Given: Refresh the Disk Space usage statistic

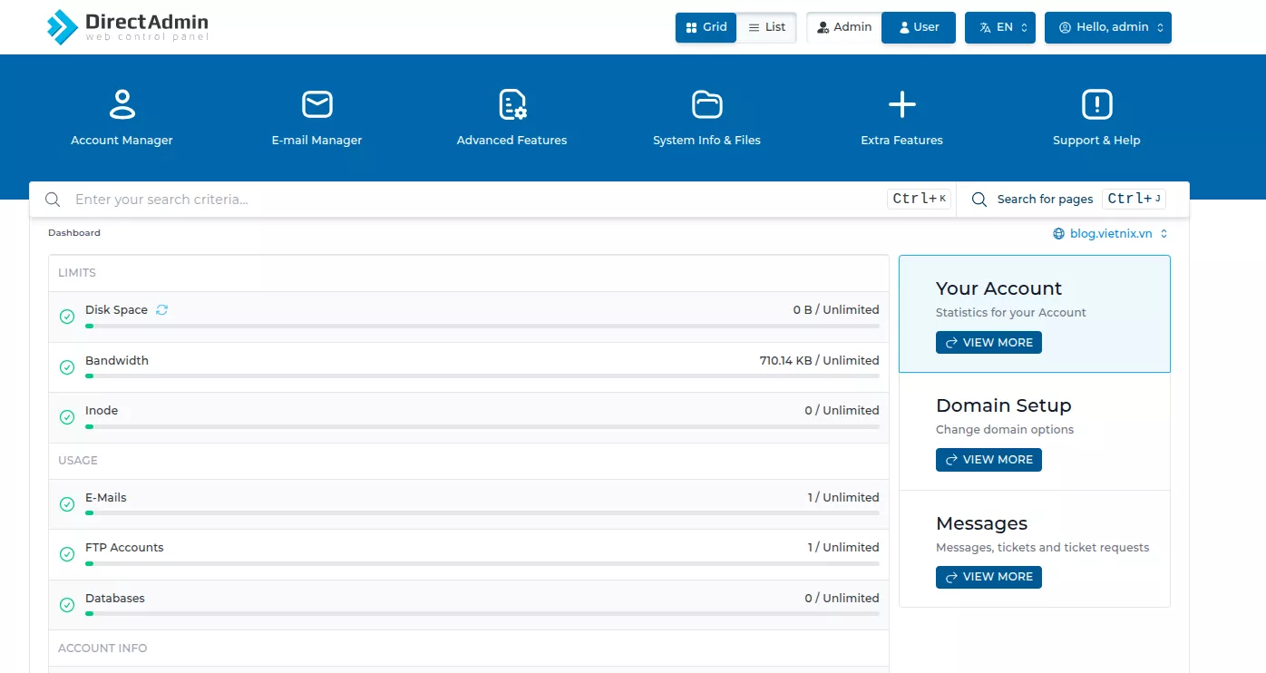Looking at the screenshot, I should 161,309.
